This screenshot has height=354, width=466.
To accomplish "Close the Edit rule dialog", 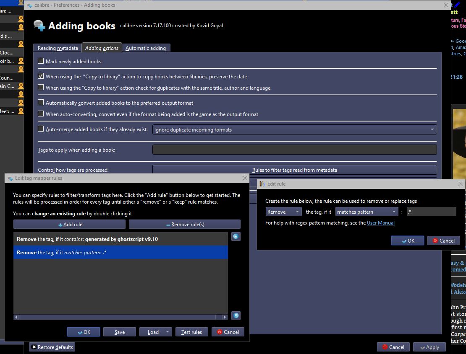I will point(461,184).
